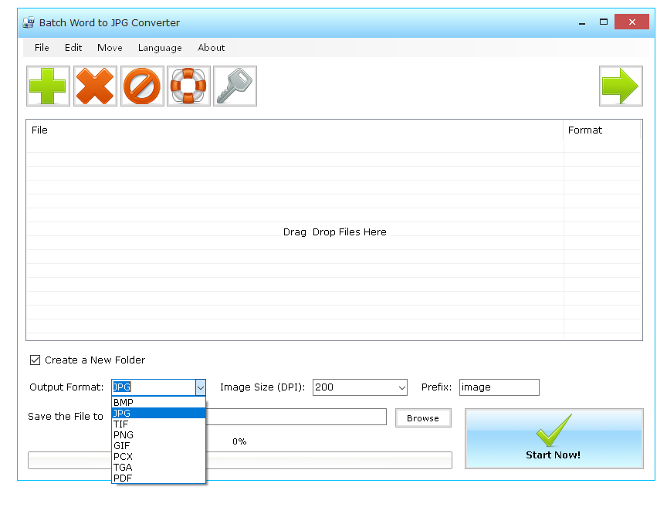Minimize the Batch Word to JPG Converter window
Image resolution: width=667 pixels, height=507 pixels.
(x=582, y=22)
